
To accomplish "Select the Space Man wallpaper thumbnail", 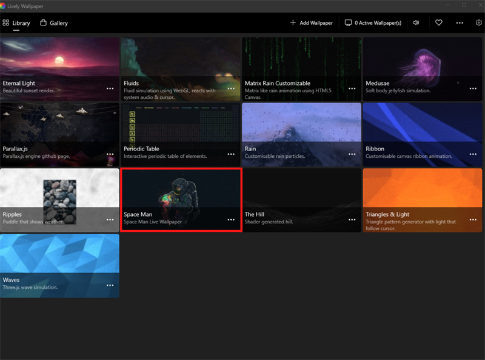I will coord(181,188).
